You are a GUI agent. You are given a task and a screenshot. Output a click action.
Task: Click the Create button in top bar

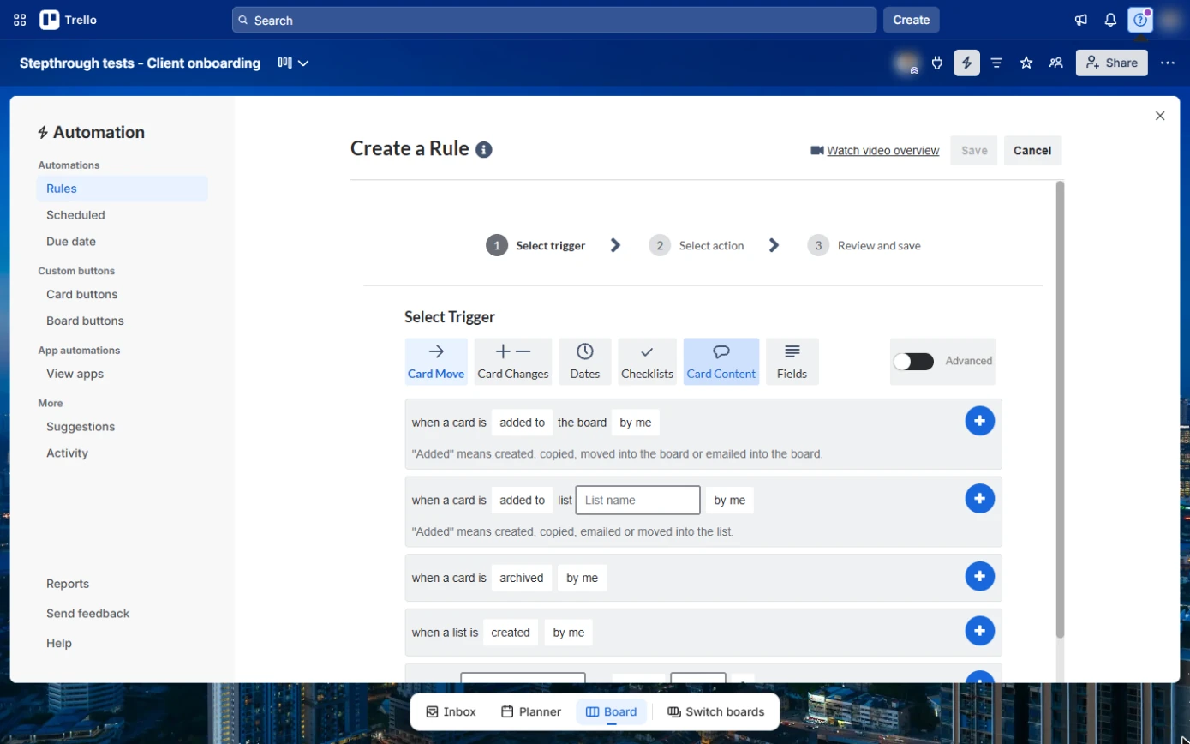[912, 20]
